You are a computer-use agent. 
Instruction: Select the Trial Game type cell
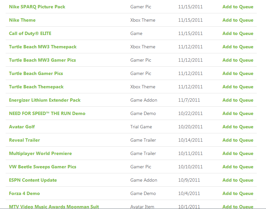point(141,127)
